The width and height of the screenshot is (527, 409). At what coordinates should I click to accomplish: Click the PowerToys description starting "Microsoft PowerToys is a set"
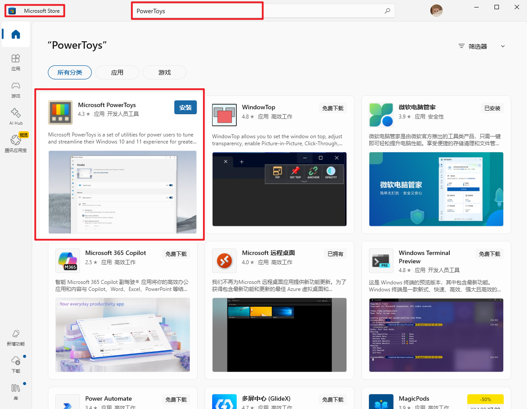click(x=123, y=138)
